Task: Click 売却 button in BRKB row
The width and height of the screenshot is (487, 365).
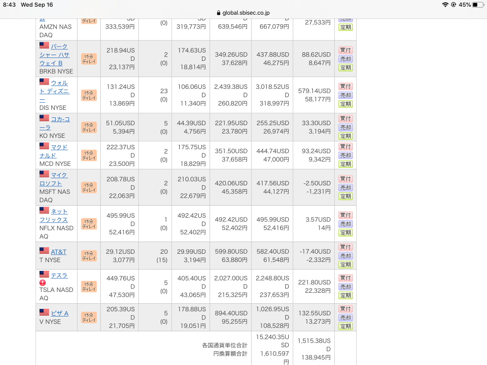Action: tap(345, 58)
